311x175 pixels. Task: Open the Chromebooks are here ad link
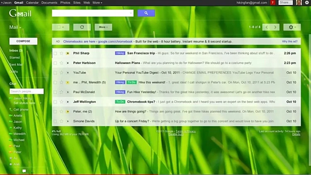click(x=79, y=41)
